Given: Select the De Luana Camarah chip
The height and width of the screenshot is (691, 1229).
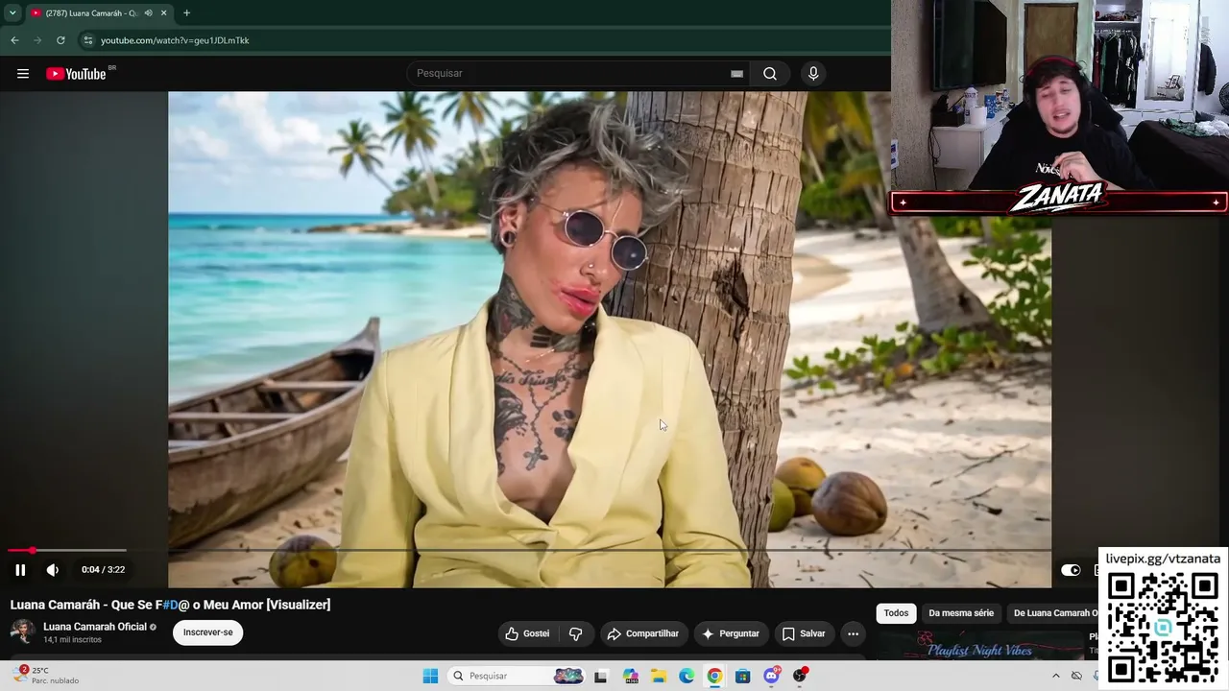Looking at the screenshot, I should [x=1053, y=613].
